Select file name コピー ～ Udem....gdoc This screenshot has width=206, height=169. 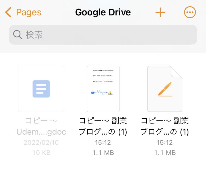(41, 126)
